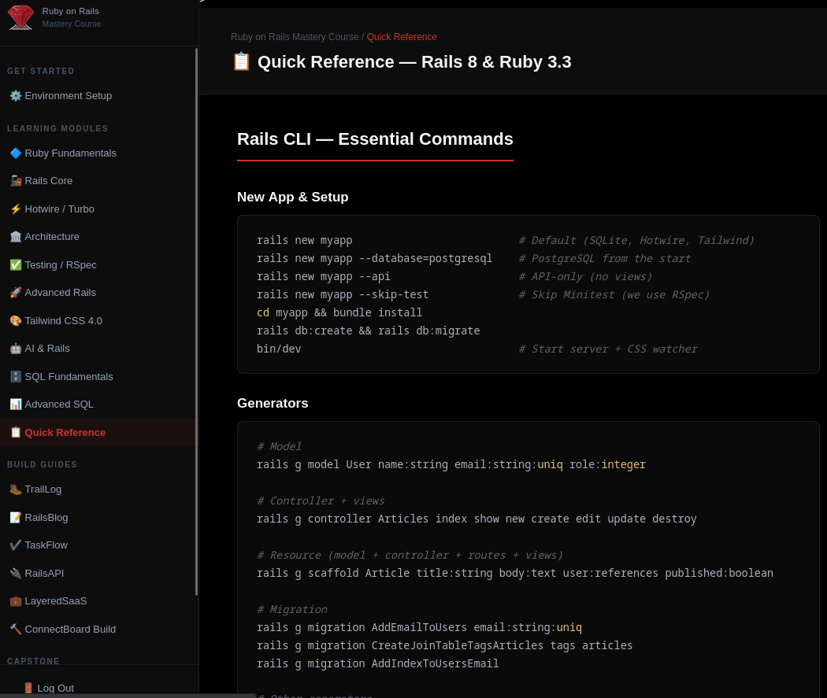Image resolution: width=827 pixels, height=698 pixels.
Task: Click the Ruby Fundamentals diamond icon
Action: click(x=16, y=153)
